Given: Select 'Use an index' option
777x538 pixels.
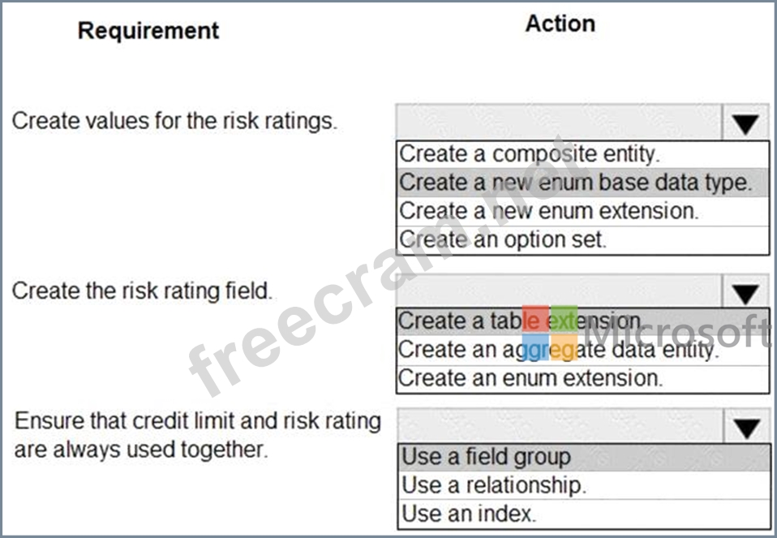Looking at the screenshot, I should (x=584, y=514).
